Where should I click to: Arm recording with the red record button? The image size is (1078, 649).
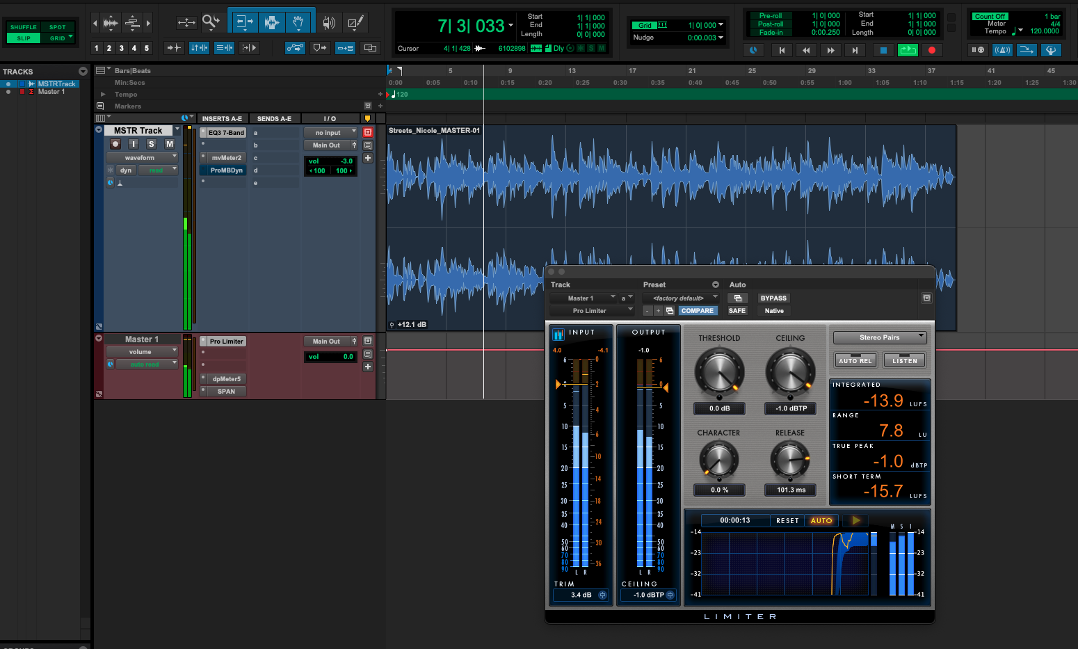pos(932,49)
